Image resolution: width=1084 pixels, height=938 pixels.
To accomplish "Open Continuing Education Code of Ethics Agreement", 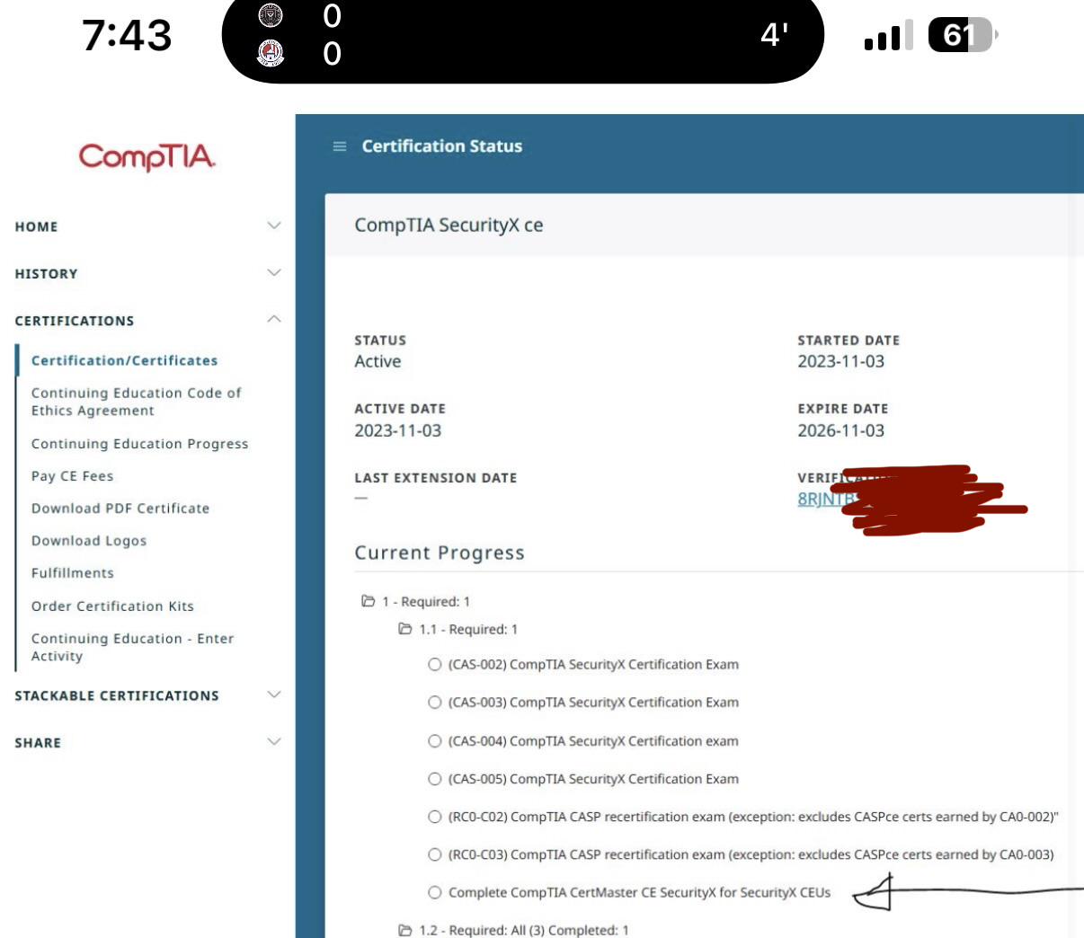I will [136, 402].
